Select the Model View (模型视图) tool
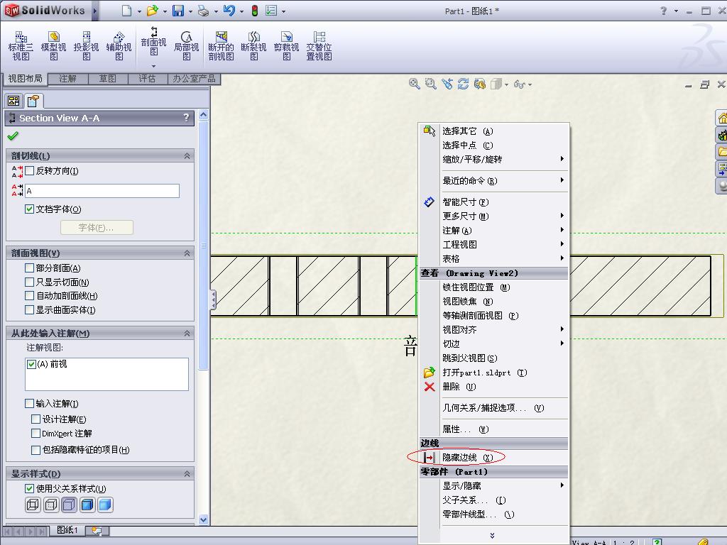727x545 pixels. (x=53, y=46)
